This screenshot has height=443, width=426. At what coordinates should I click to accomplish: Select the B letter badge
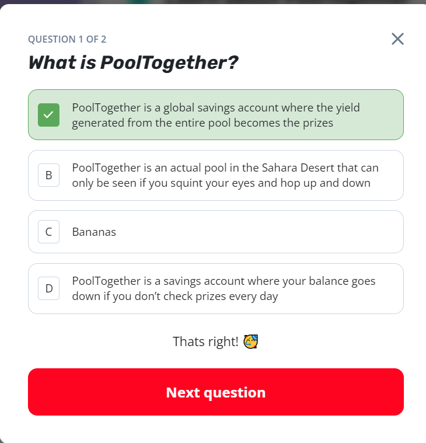[48, 175]
